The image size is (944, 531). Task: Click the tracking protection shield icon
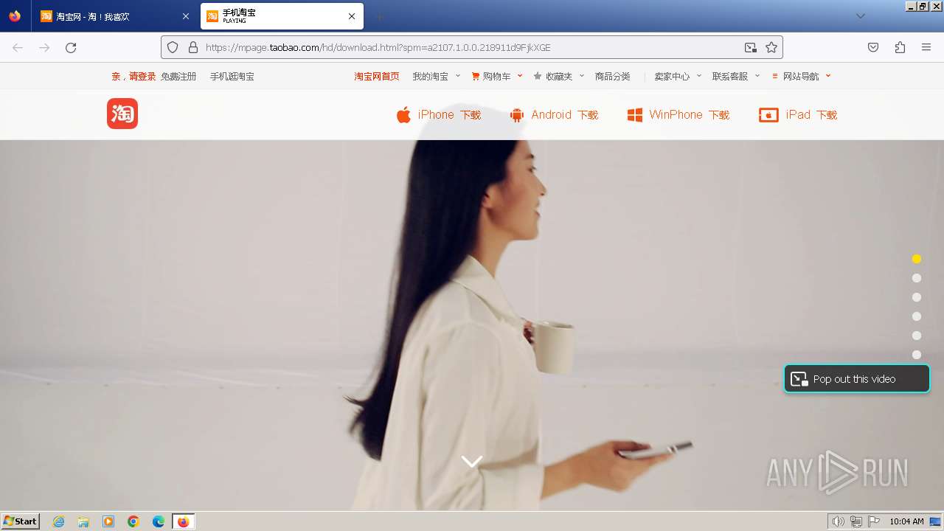(x=173, y=48)
